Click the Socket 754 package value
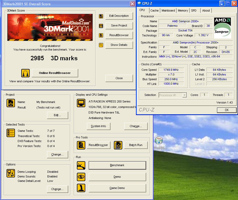 [185, 31]
